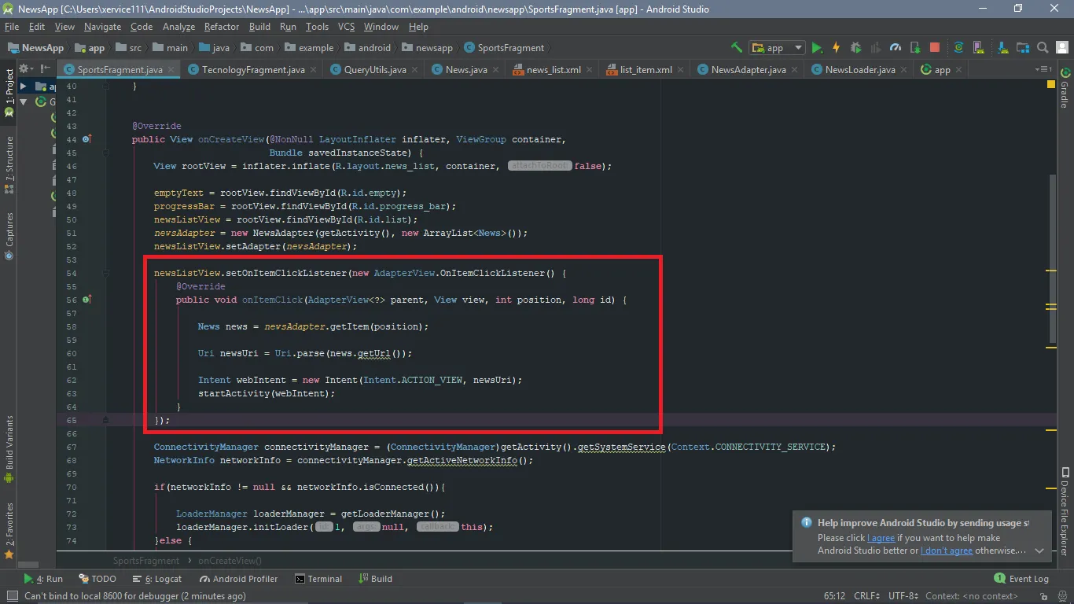Switch to the NewsAdapter.java tab
The width and height of the screenshot is (1074, 604).
[x=748, y=69]
